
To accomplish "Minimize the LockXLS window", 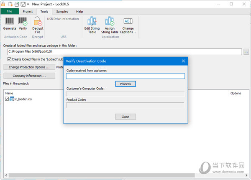I will pyautogui.click(x=219, y=4).
